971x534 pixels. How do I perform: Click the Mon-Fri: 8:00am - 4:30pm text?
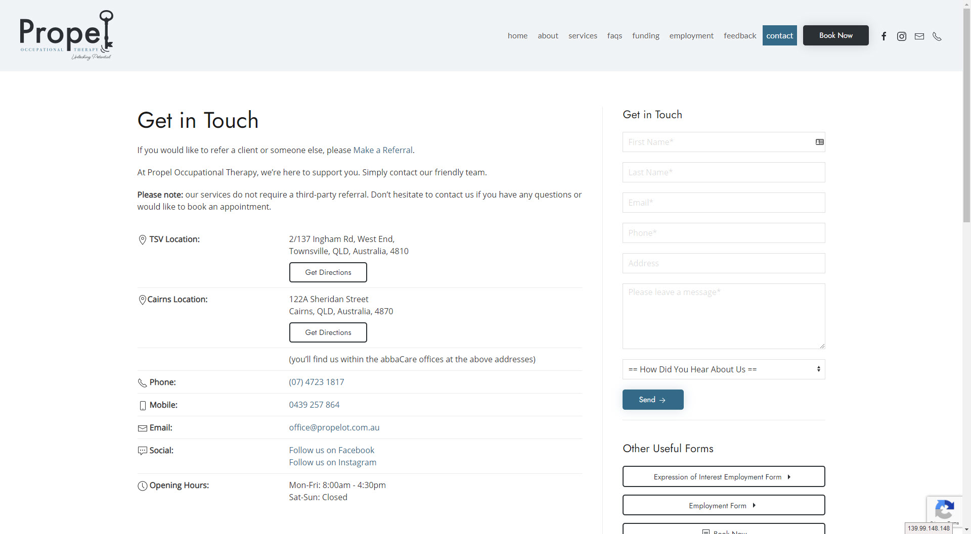337,485
